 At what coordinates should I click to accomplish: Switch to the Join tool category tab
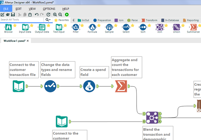pos(119,20)
